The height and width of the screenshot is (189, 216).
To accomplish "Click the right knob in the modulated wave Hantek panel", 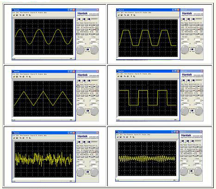I will [198, 171].
